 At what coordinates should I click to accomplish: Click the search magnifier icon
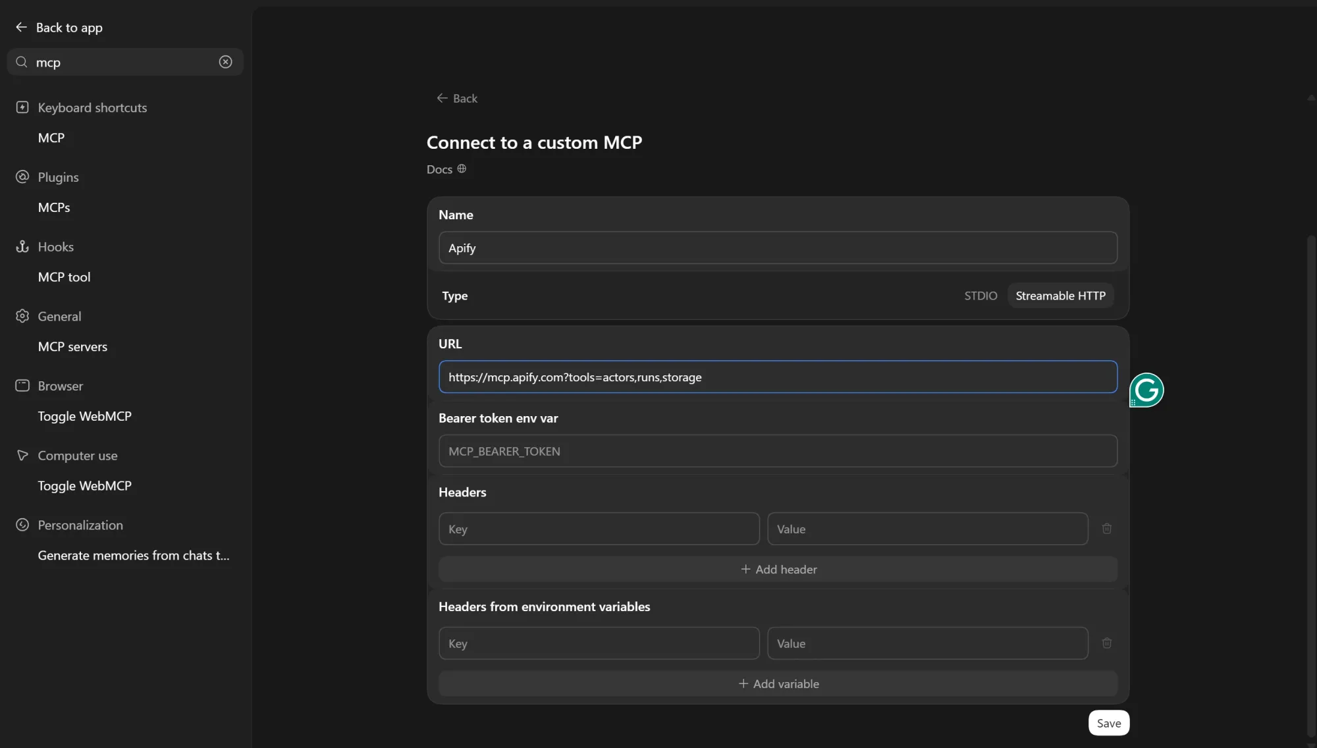(22, 62)
